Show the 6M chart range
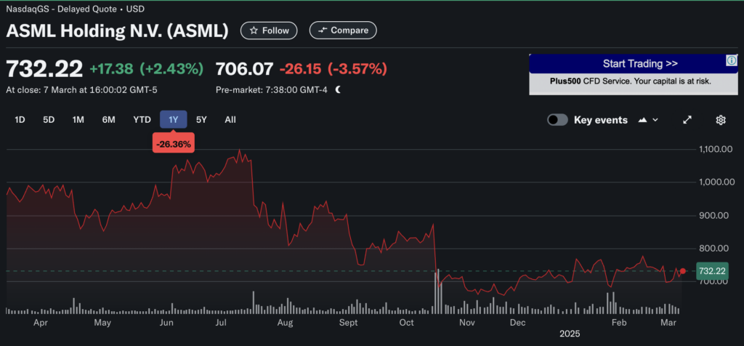The image size is (744, 346). click(x=108, y=120)
